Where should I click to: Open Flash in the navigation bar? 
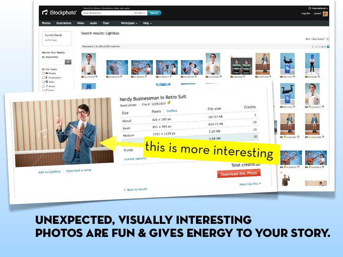(106, 23)
